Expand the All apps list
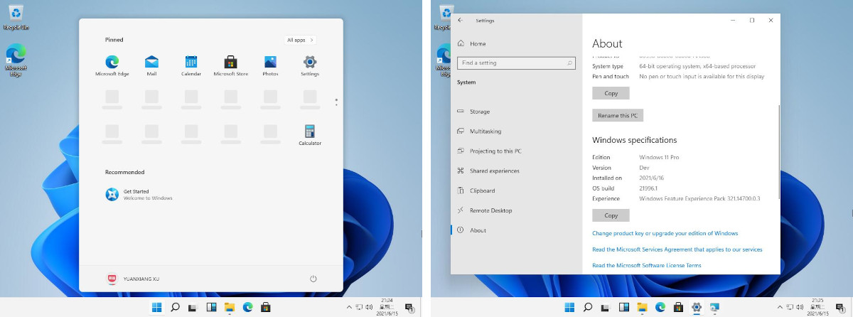 click(x=300, y=40)
